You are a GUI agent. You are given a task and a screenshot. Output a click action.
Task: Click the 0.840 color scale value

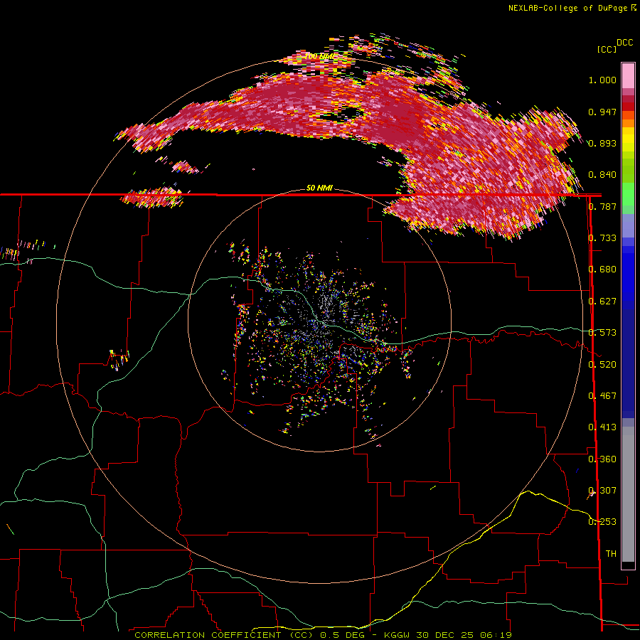tap(602, 175)
